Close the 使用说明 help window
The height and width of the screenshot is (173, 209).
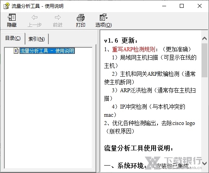(200, 6)
